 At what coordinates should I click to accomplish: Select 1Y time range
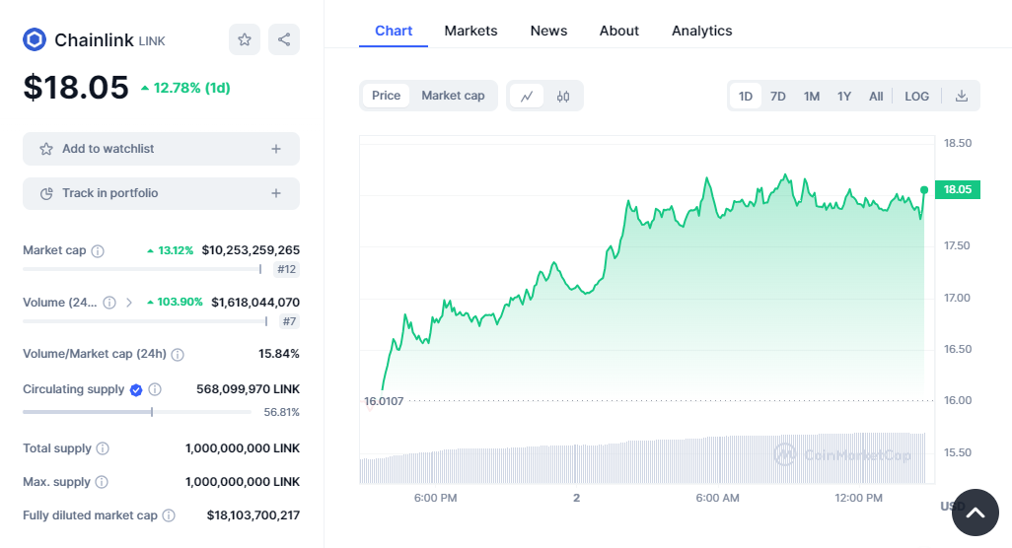click(844, 96)
